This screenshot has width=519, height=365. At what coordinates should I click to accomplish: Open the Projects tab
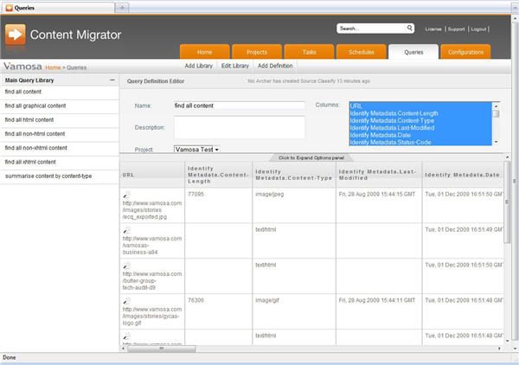(257, 52)
